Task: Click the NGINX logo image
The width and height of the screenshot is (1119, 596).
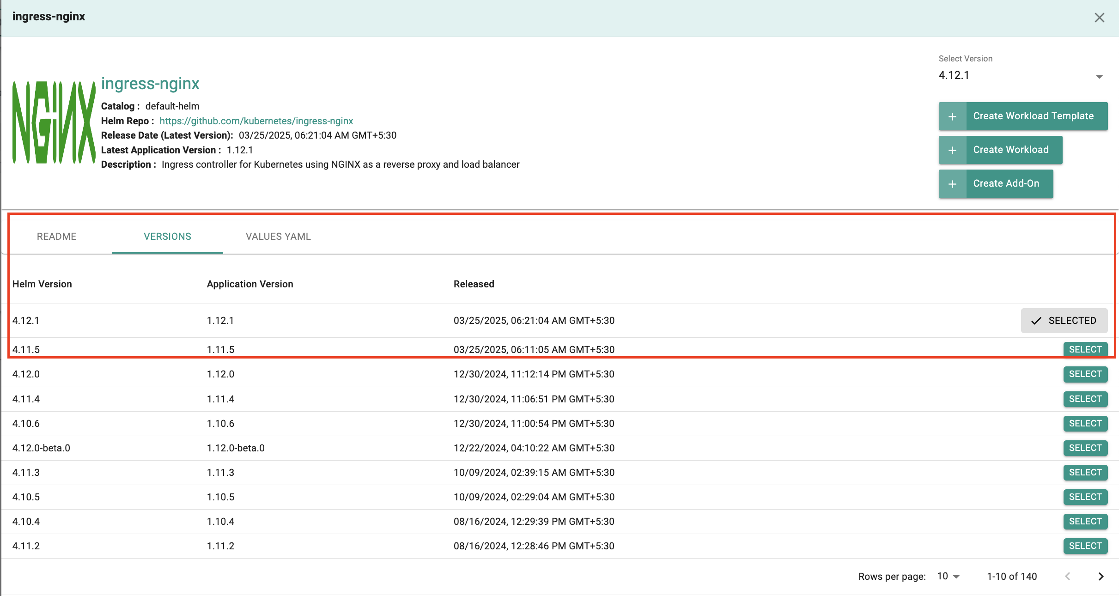Action: pos(54,122)
